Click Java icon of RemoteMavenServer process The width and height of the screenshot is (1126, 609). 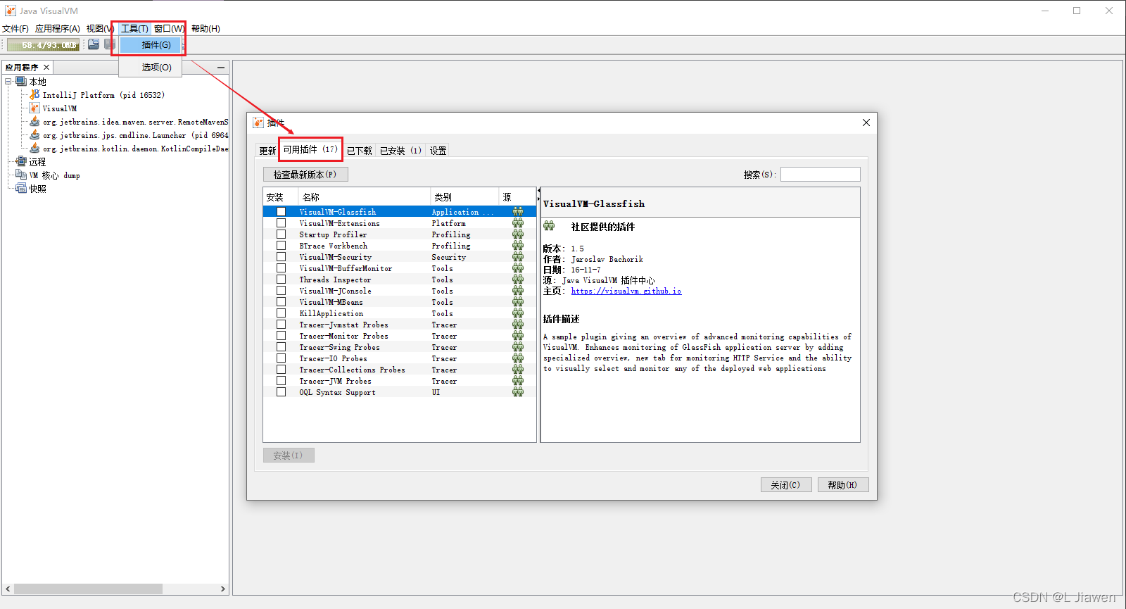34,121
